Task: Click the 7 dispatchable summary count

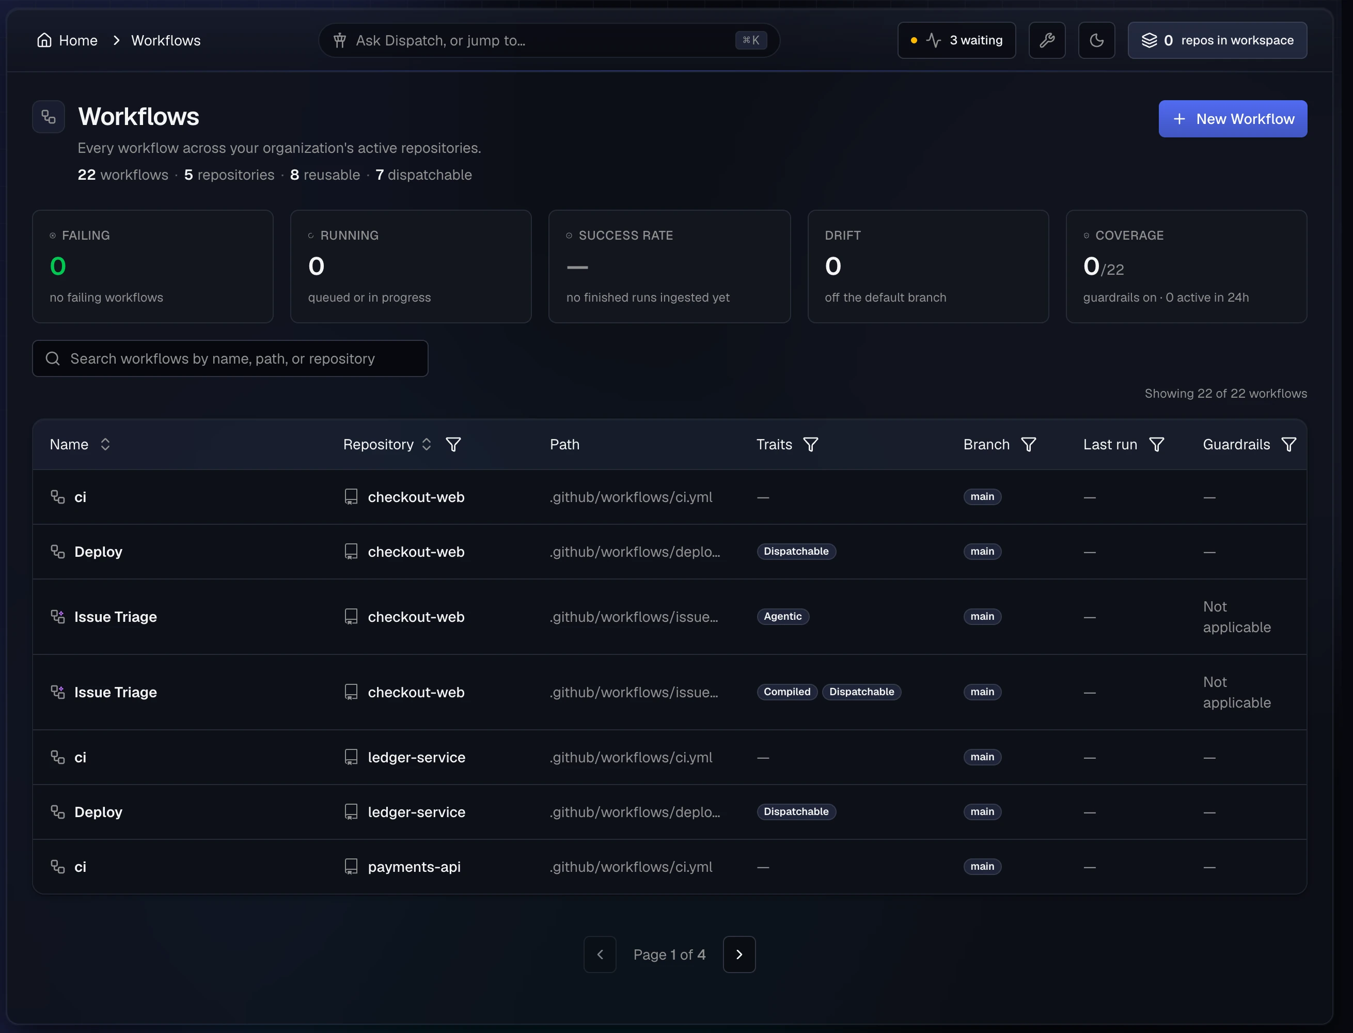Action: tap(423, 175)
